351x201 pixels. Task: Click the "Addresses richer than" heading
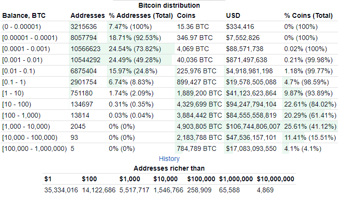point(169,168)
